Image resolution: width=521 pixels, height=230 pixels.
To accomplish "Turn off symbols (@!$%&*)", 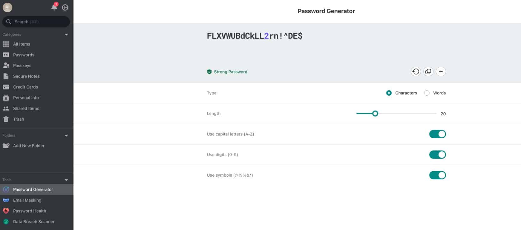I will point(438,175).
